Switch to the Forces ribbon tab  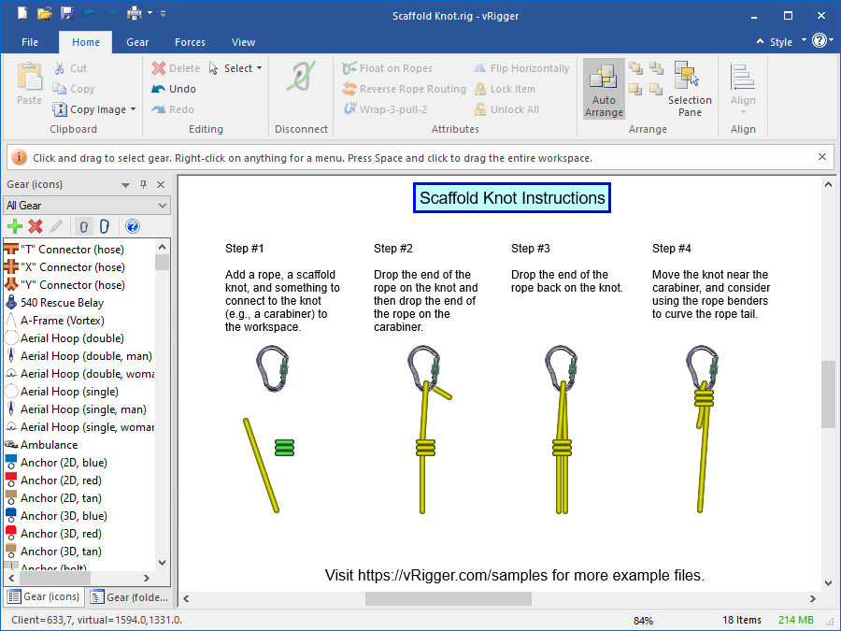point(190,42)
